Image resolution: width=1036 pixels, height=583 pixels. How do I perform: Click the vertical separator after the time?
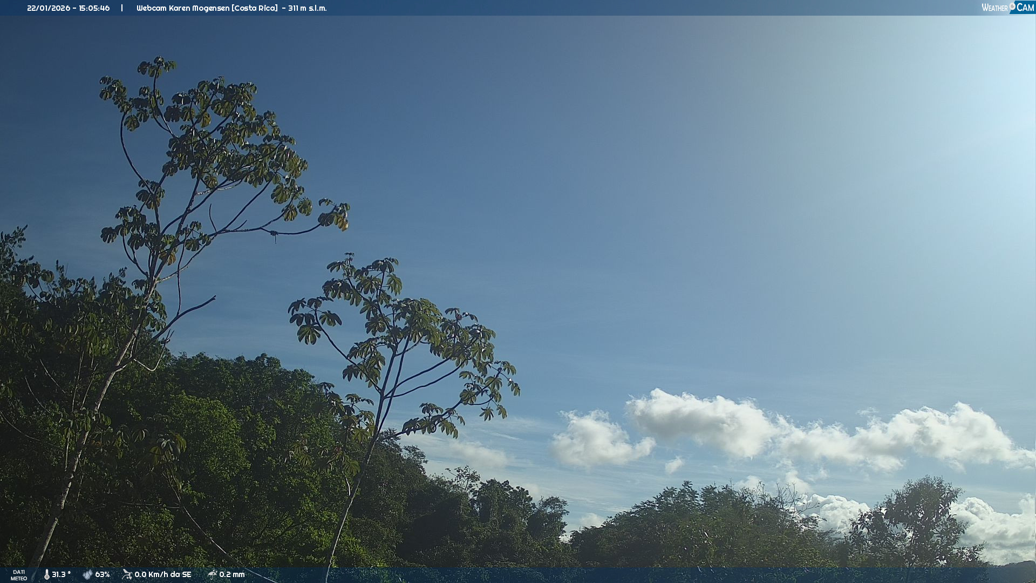click(122, 8)
